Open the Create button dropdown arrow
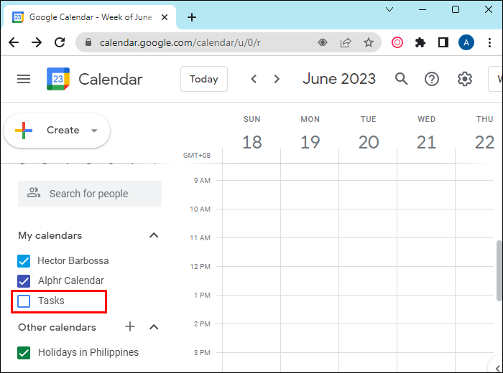This screenshot has width=503, height=373. click(94, 131)
